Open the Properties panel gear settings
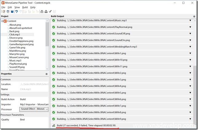Image resolution: width=198 pixels, height=130 pixels. [x=46, y=74]
